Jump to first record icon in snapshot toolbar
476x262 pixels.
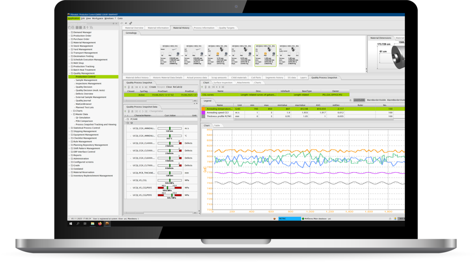(x=136, y=87)
